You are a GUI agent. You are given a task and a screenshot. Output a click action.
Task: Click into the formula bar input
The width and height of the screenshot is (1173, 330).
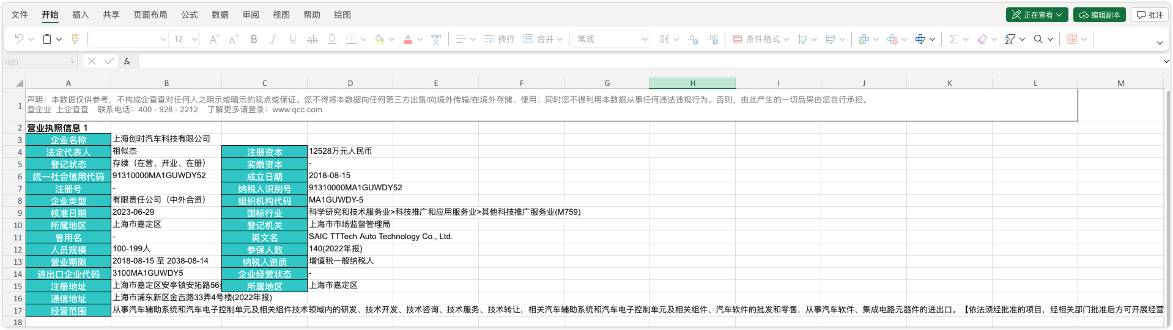(649, 61)
